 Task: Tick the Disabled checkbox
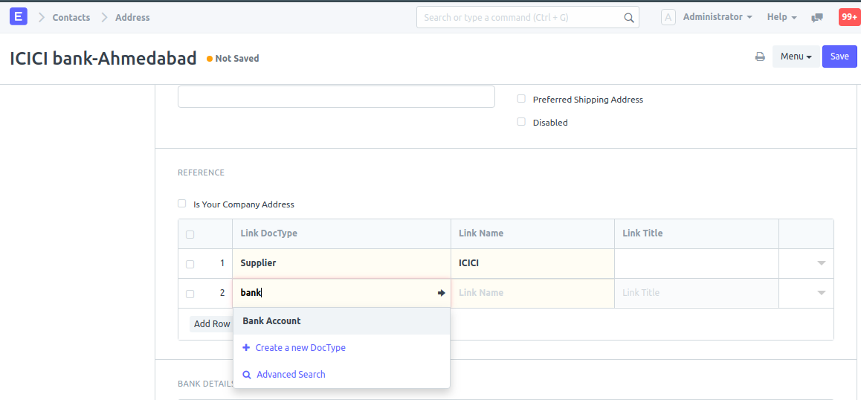pos(521,122)
